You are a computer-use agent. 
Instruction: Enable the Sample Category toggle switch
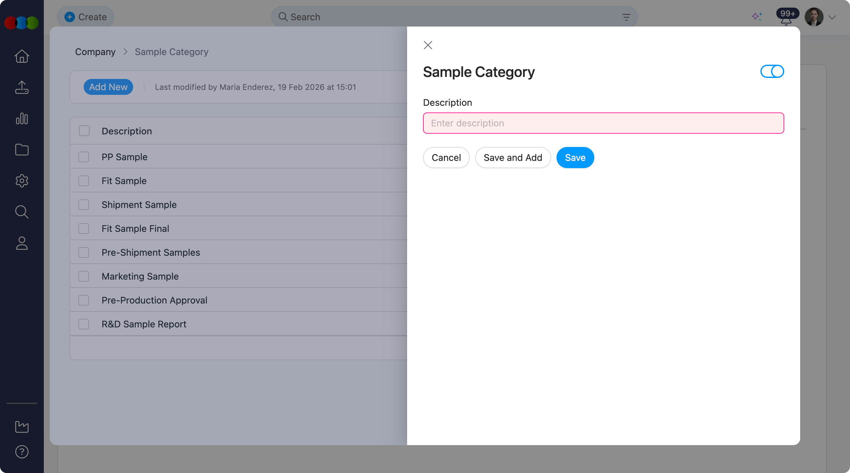pyautogui.click(x=772, y=71)
